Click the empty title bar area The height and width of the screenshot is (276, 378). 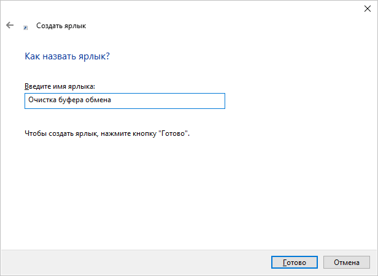[184, 7]
